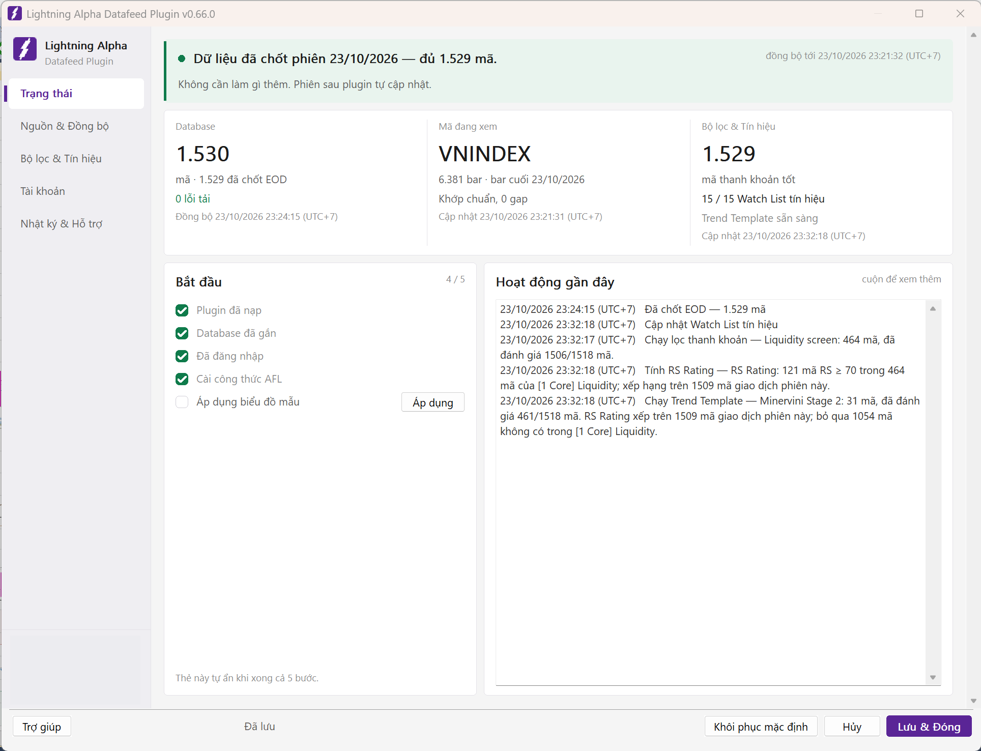Click 15 / 15 Watch List tín hiệu
The width and height of the screenshot is (981, 751).
click(763, 199)
